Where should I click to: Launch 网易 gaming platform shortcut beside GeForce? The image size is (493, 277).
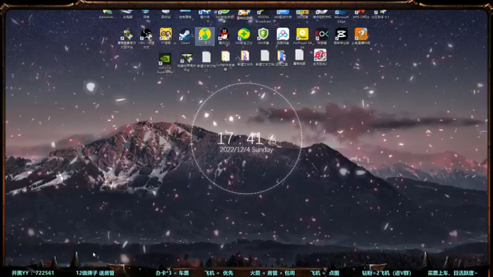click(x=187, y=62)
